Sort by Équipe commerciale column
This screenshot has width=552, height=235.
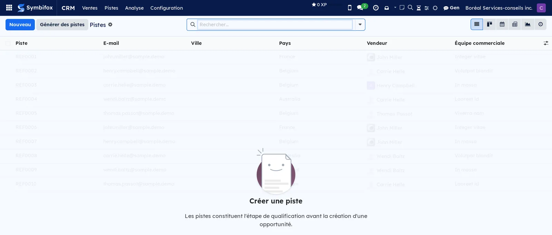[x=480, y=43]
